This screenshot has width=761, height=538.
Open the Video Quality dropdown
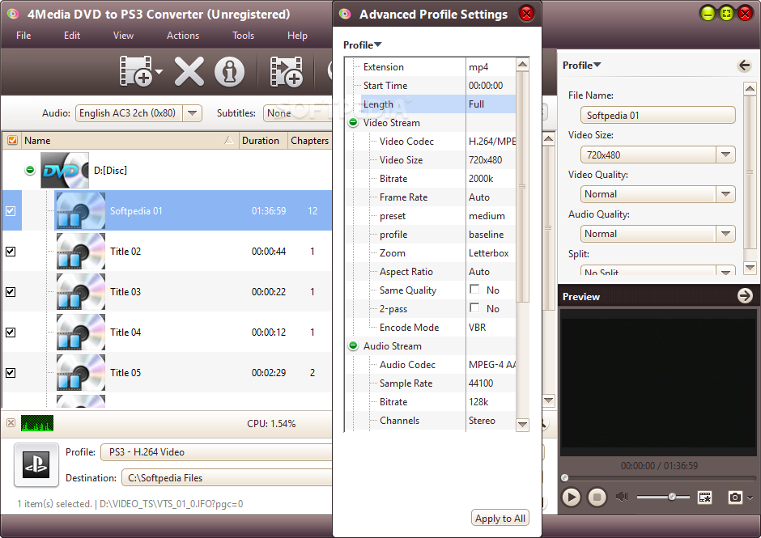725,194
